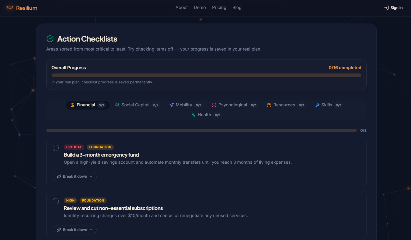Check off Build a 3-month emergency fund
Viewport: 411px width, 240px height.
(56, 148)
